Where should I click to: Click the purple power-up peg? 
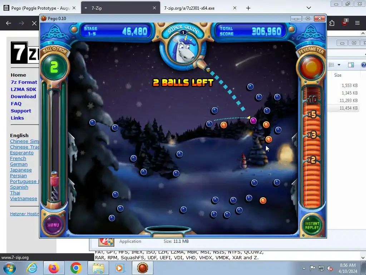point(253,121)
